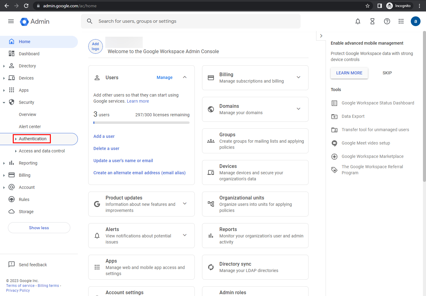Open the notifications bell icon

(358, 21)
